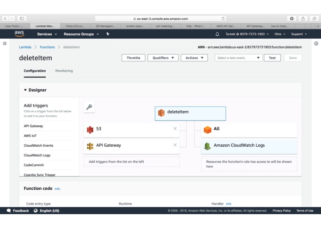Show all tabs icon in Safari

[314, 18]
